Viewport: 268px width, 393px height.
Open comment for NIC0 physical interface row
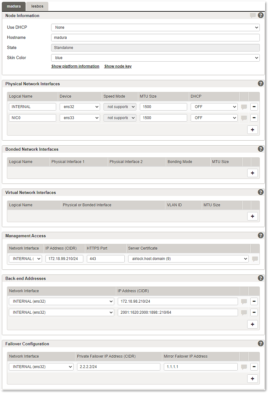(x=244, y=118)
